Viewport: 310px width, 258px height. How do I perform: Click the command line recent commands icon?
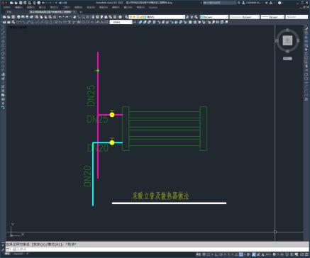pos(8,249)
